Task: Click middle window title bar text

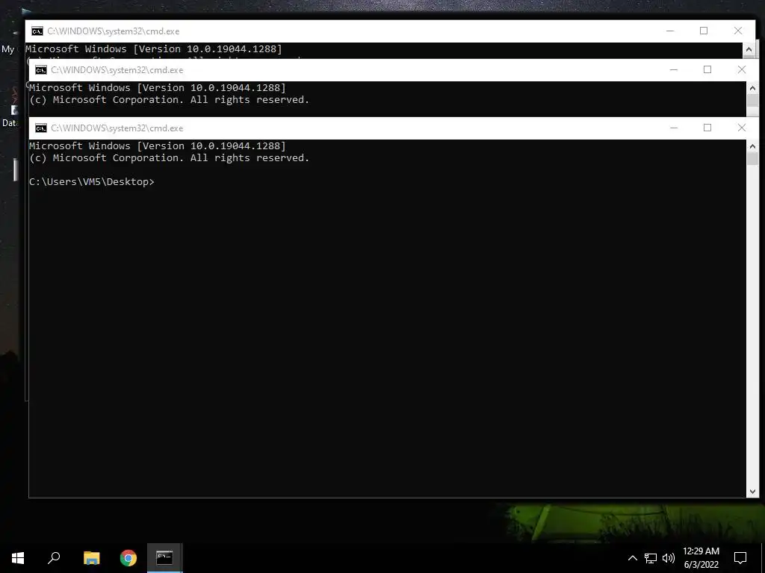Action: [117, 70]
